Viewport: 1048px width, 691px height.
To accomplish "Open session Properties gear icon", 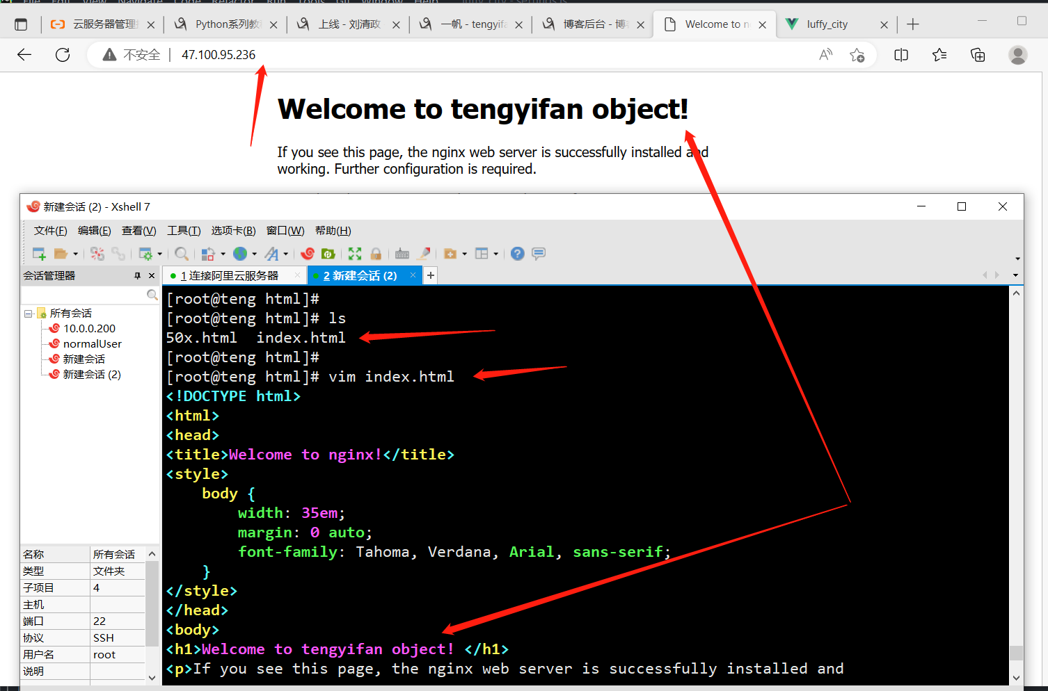I will click(x=145, y=254).
